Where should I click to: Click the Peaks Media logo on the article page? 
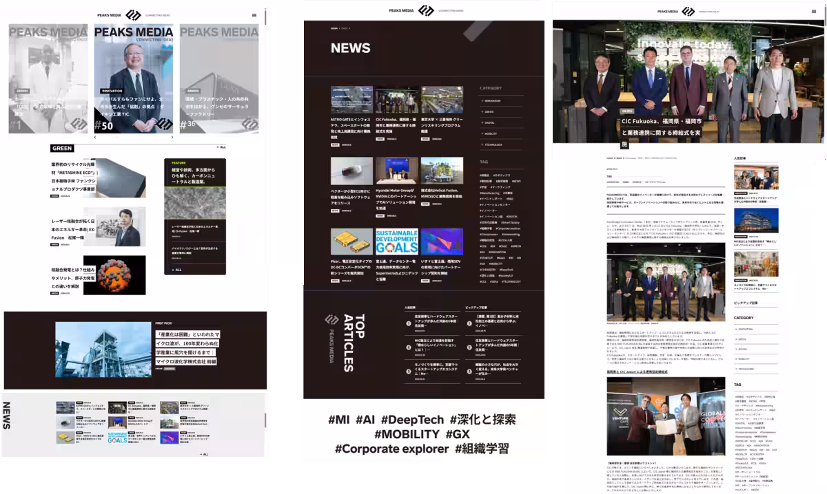pos(688,11)
